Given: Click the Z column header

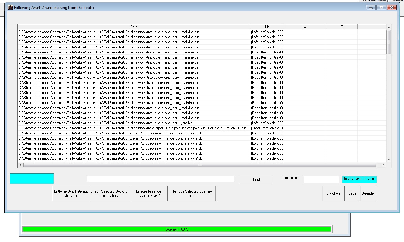Looking at the screenshot, I should point(342,27).
